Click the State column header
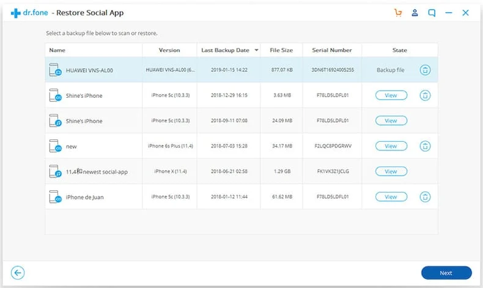 point(399,50)
